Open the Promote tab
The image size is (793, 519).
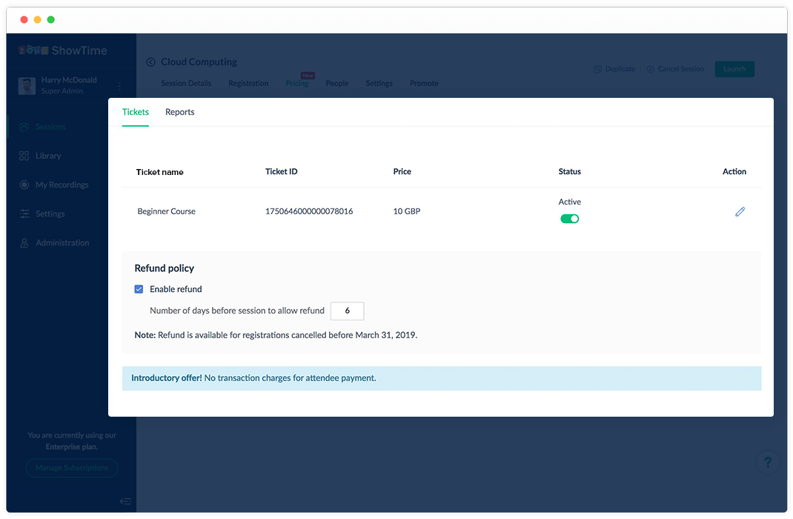424,84
